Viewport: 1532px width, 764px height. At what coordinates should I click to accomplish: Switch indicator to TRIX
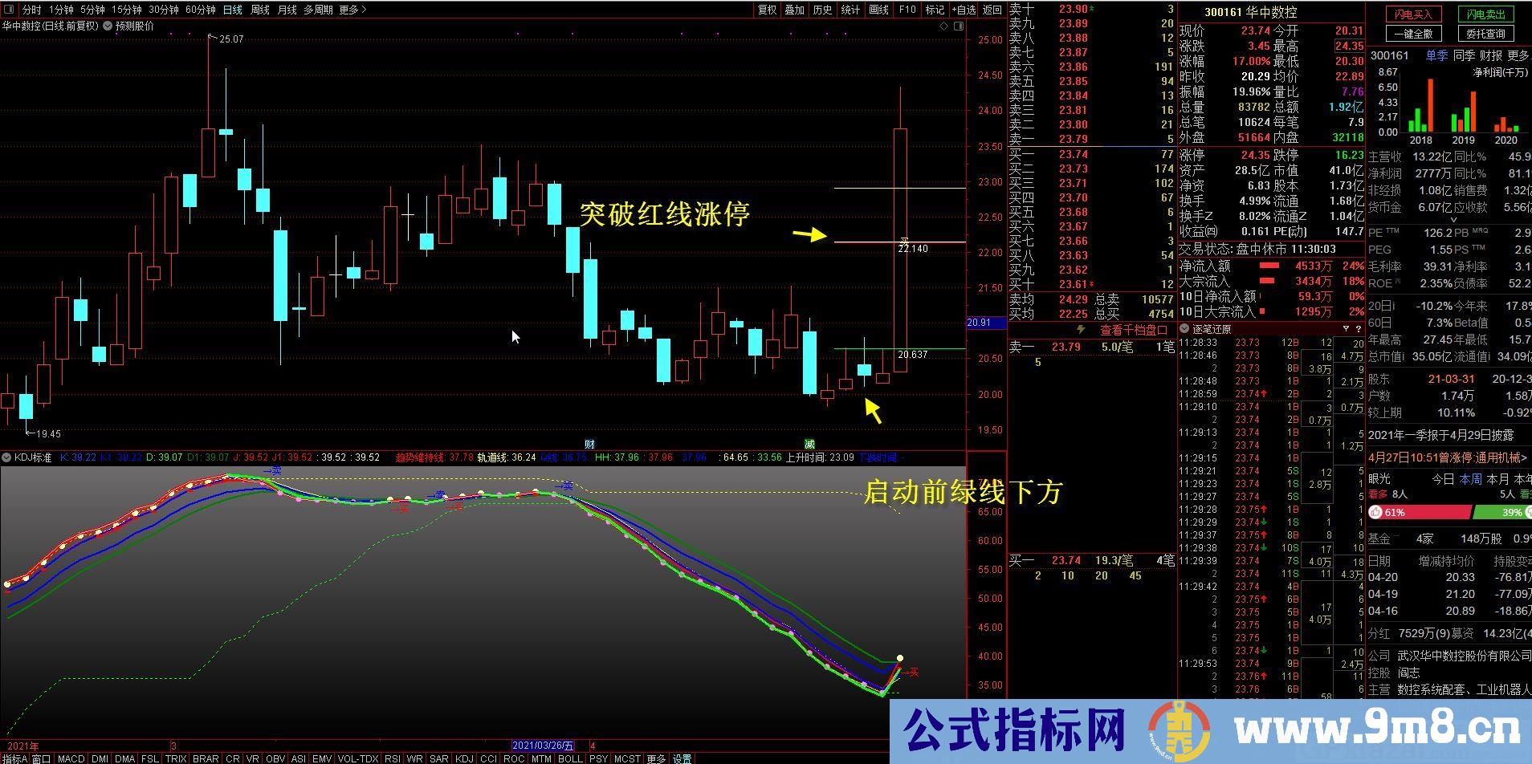176,758
